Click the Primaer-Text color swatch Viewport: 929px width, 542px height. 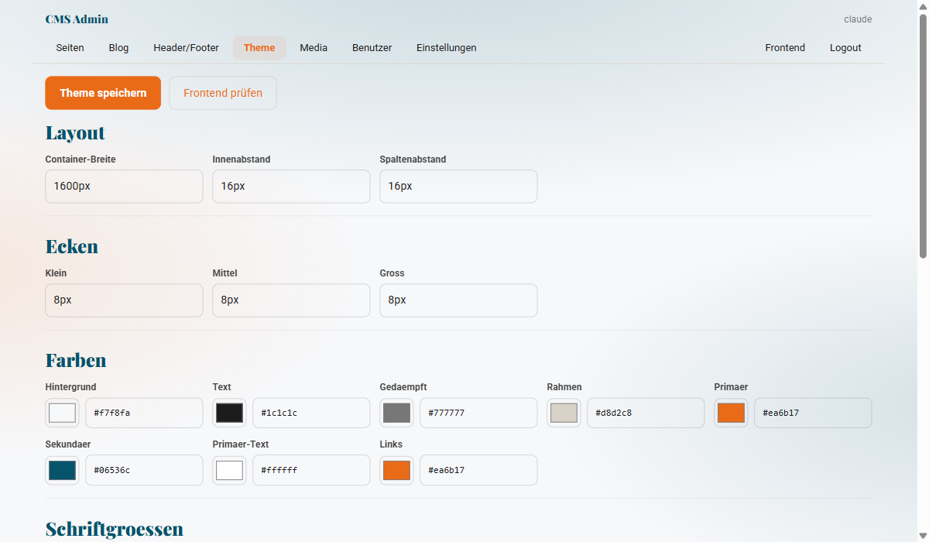229,470
